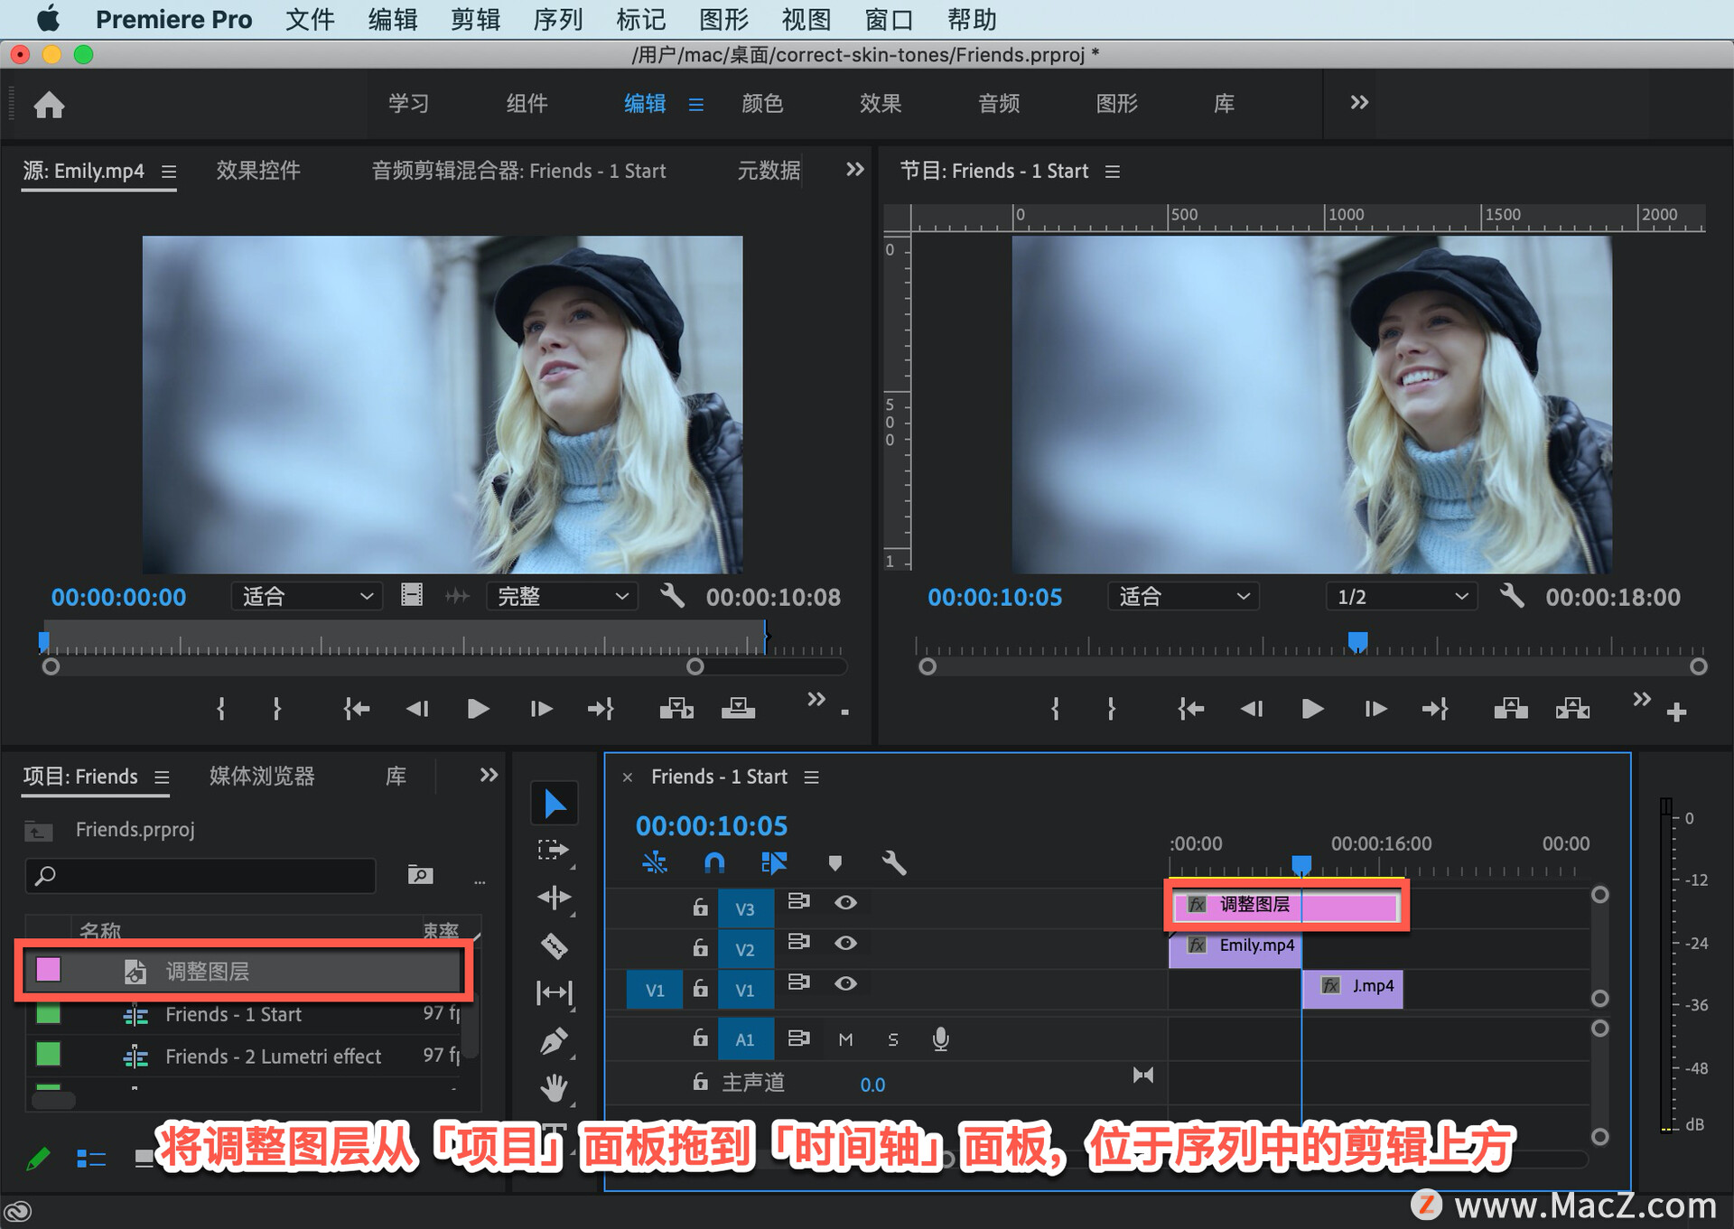Toggle V2 track lock
The image size is (1734, 1229).
click(700, 947)
